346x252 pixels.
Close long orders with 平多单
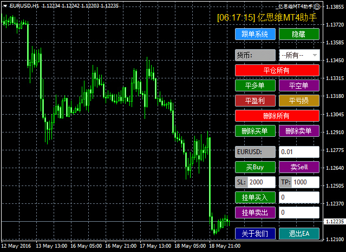coord(255,85)
